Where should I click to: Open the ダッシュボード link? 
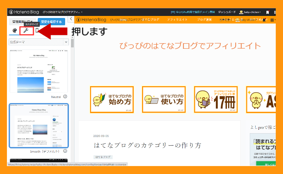[227, 12]
